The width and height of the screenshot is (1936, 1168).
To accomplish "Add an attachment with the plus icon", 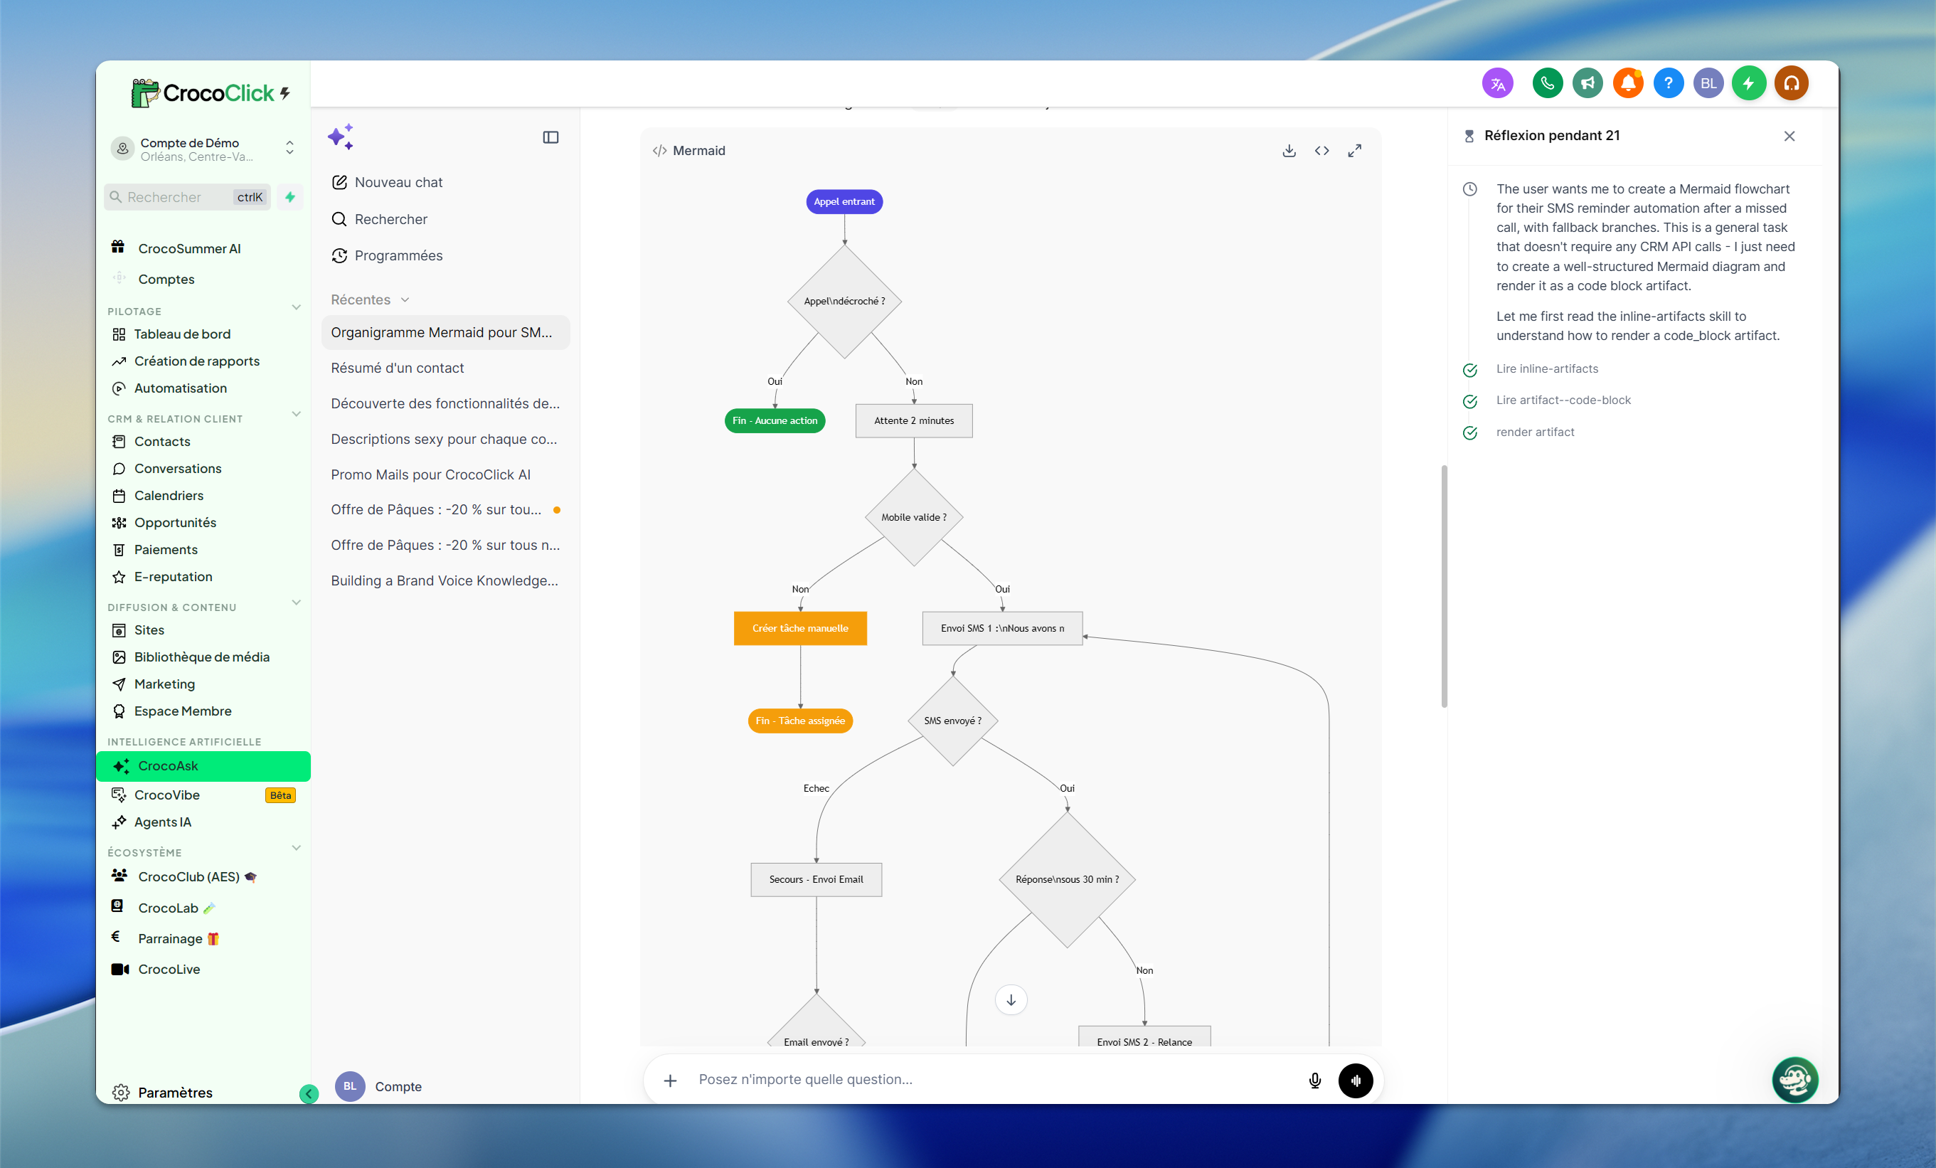I will pos(670,1081).
